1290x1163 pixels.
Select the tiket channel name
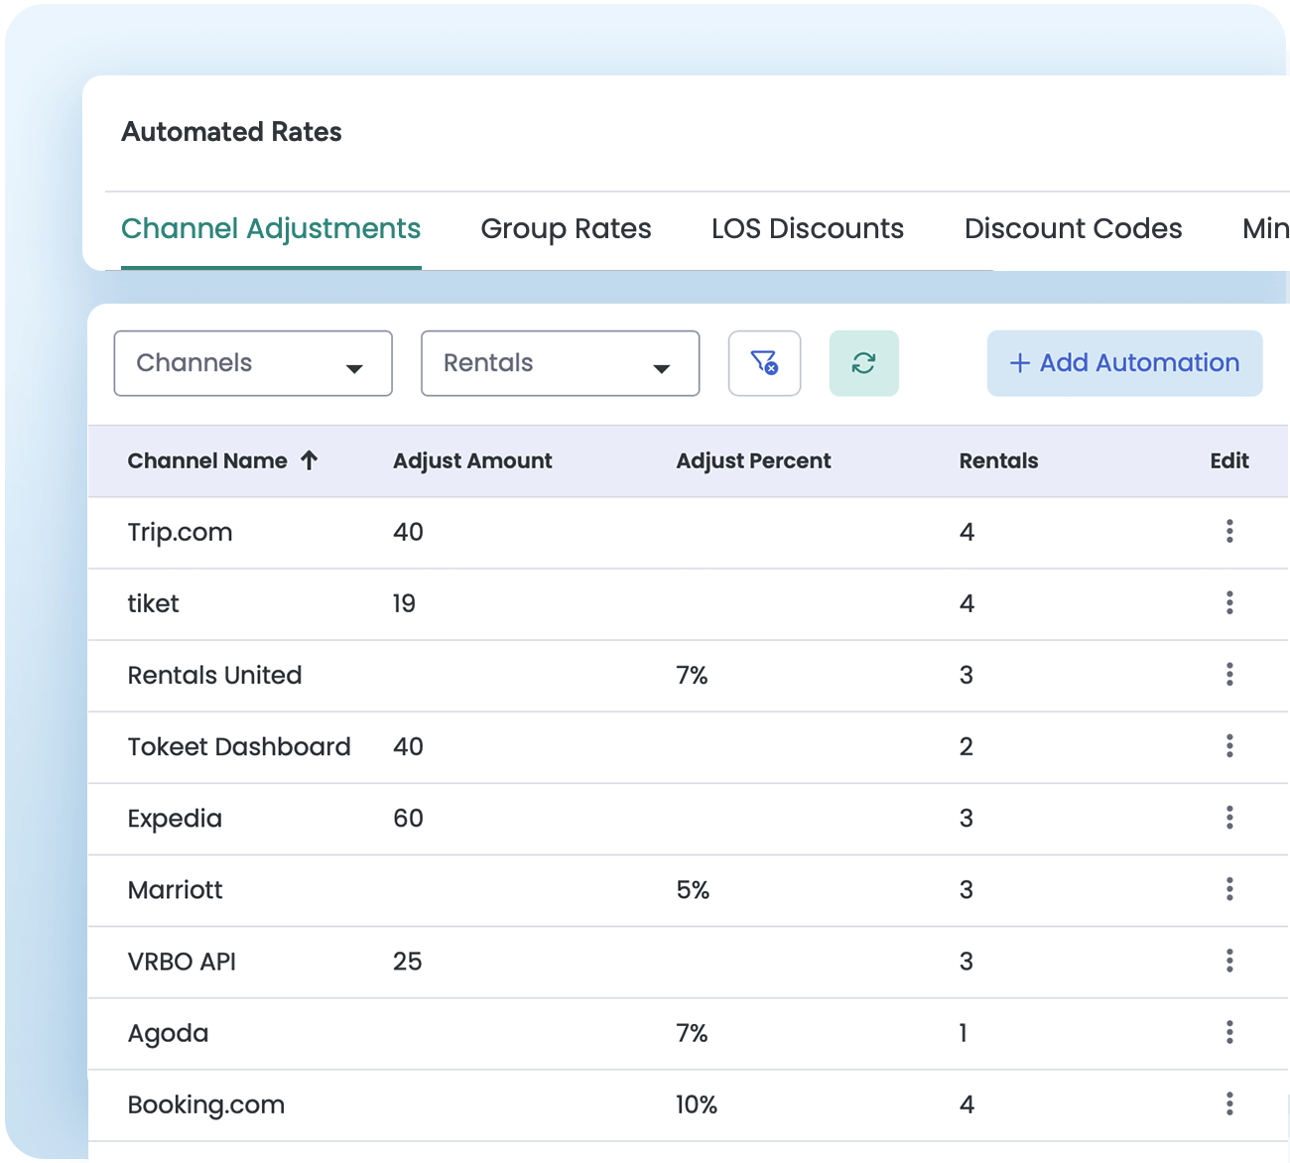(153, 603)
